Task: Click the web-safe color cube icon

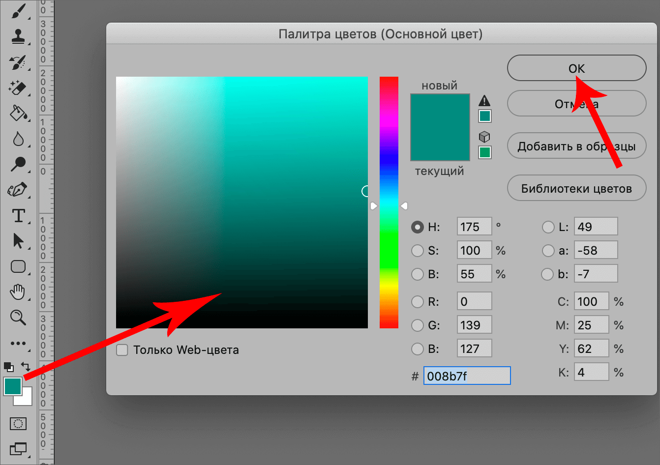Action: tap(484, 137)
